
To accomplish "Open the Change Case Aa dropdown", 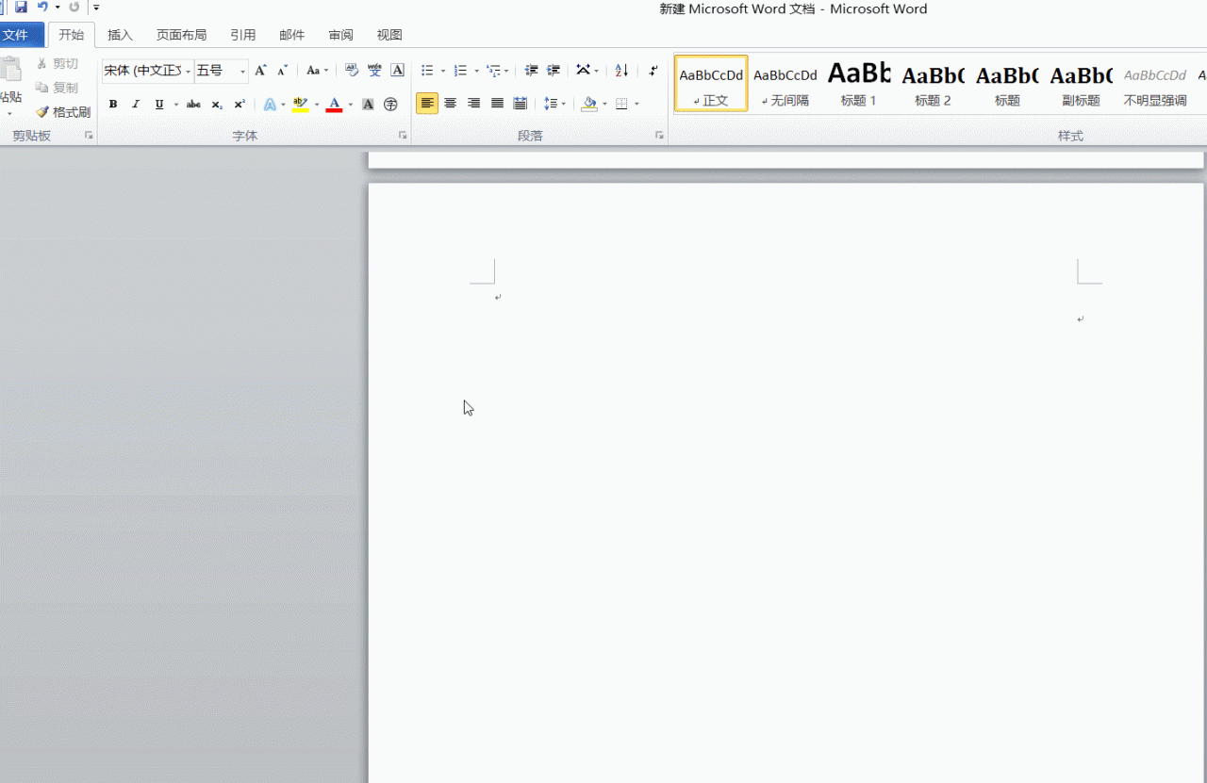I will (317, 71).
